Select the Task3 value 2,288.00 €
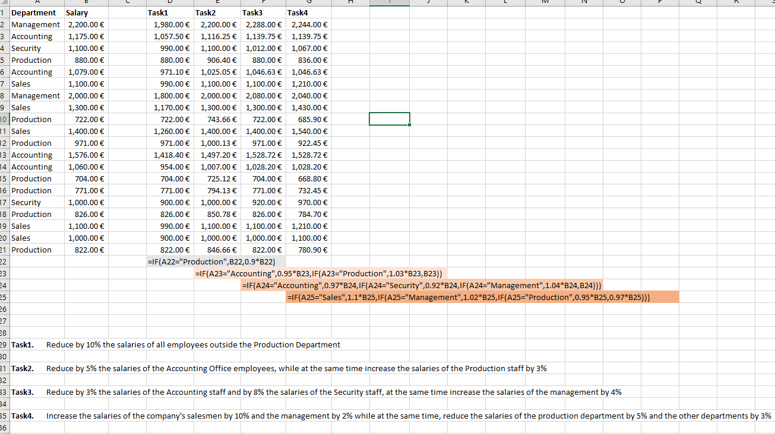This screenshot has width=775, height=434. click(264, 24)
